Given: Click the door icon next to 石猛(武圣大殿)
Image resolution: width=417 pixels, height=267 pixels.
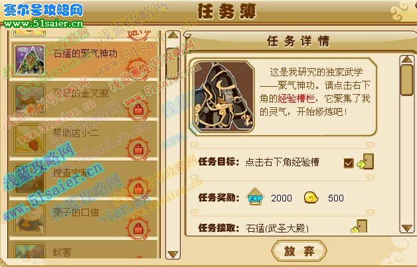Looking at the screenshot, I should click(359, 226).
